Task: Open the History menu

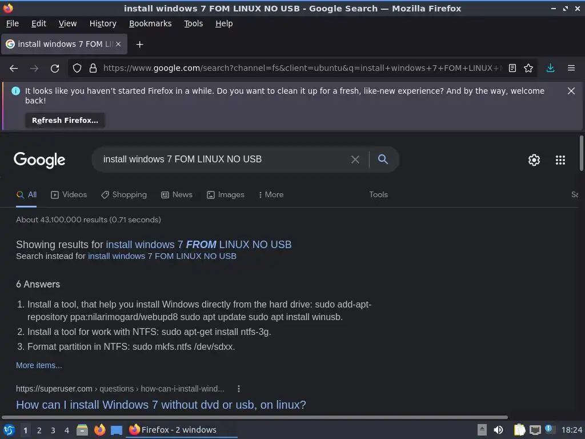Action: point(103,23)
